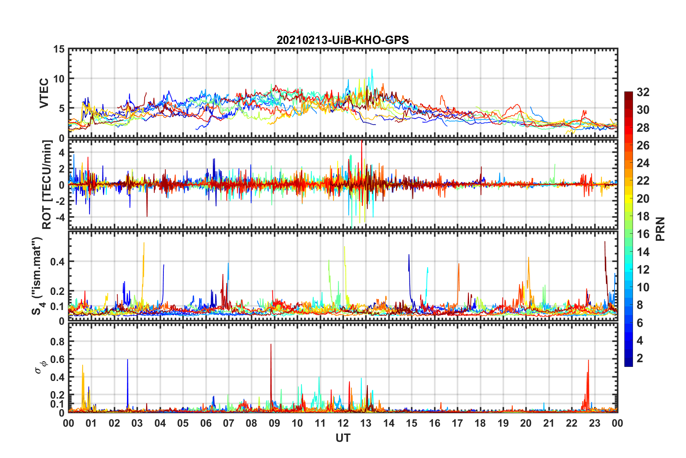This screenshot has height=458, width=686.
Task: Select UT axis hour label "15"
Action: tap(412, 423)
